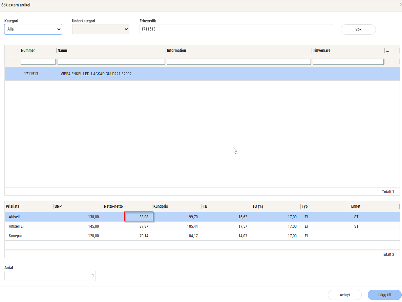Focus the Tillverkare filter field
Viewport: 402px width, 302px height.
[x=348, y=62]
